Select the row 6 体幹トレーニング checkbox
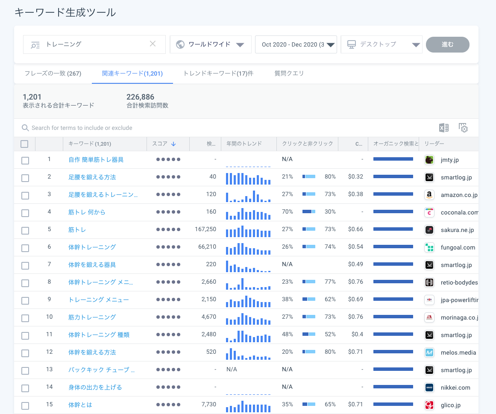This screenshot has width=496, height=414. point(25,248)
